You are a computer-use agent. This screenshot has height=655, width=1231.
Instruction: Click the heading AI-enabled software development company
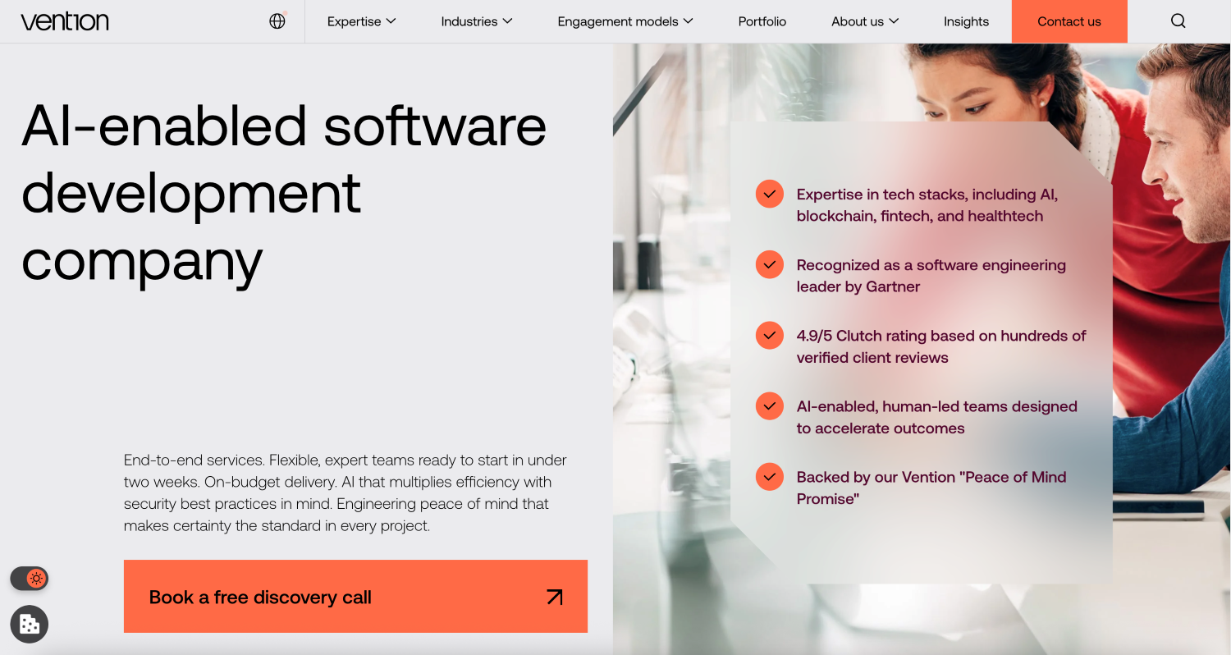(284, 194)
